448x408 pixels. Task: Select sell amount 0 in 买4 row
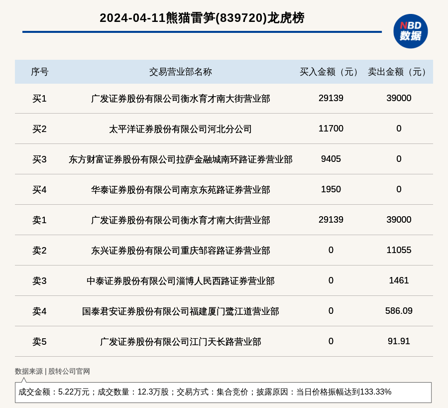pos(399,189)
